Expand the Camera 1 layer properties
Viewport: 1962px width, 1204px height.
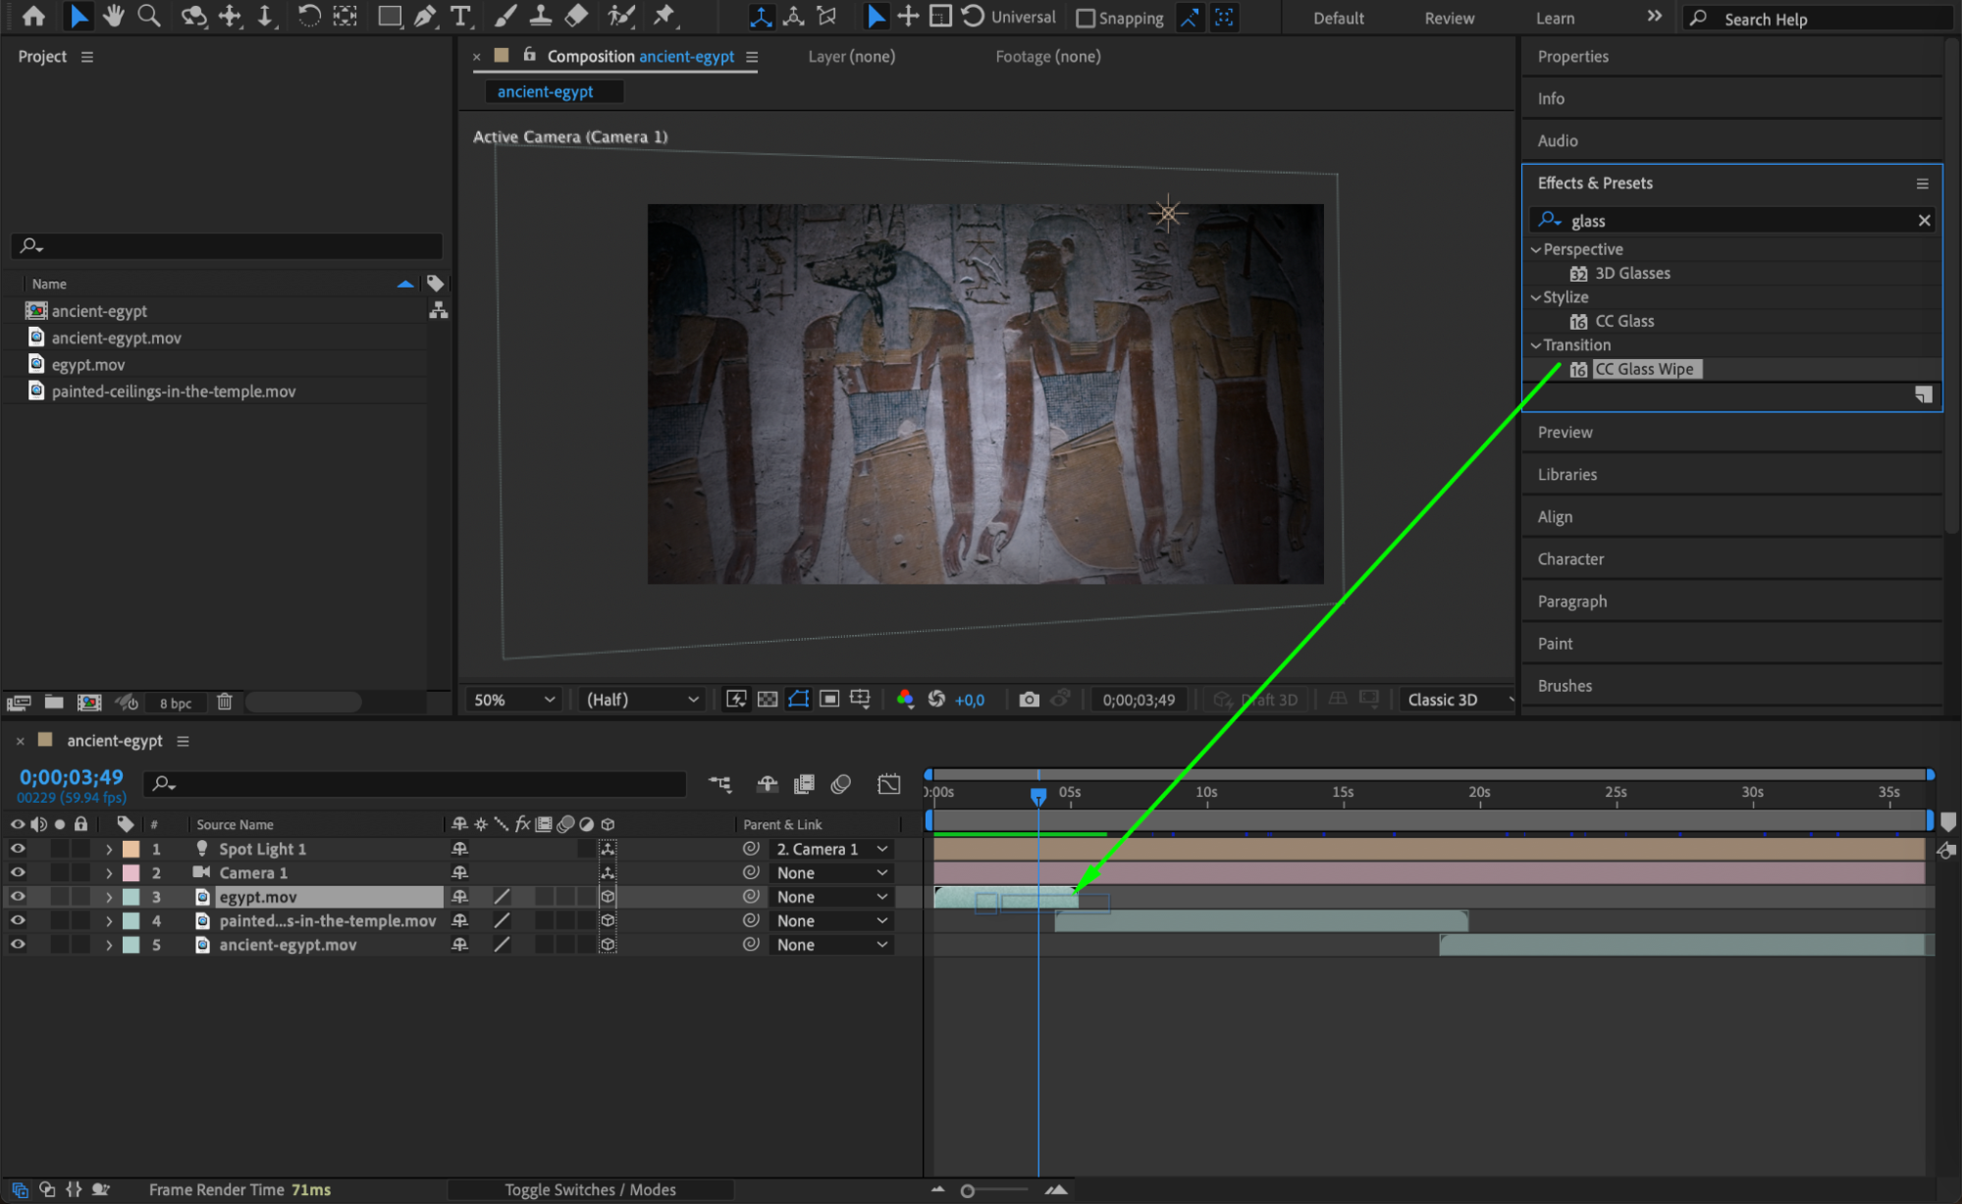[x=109, y=873]
